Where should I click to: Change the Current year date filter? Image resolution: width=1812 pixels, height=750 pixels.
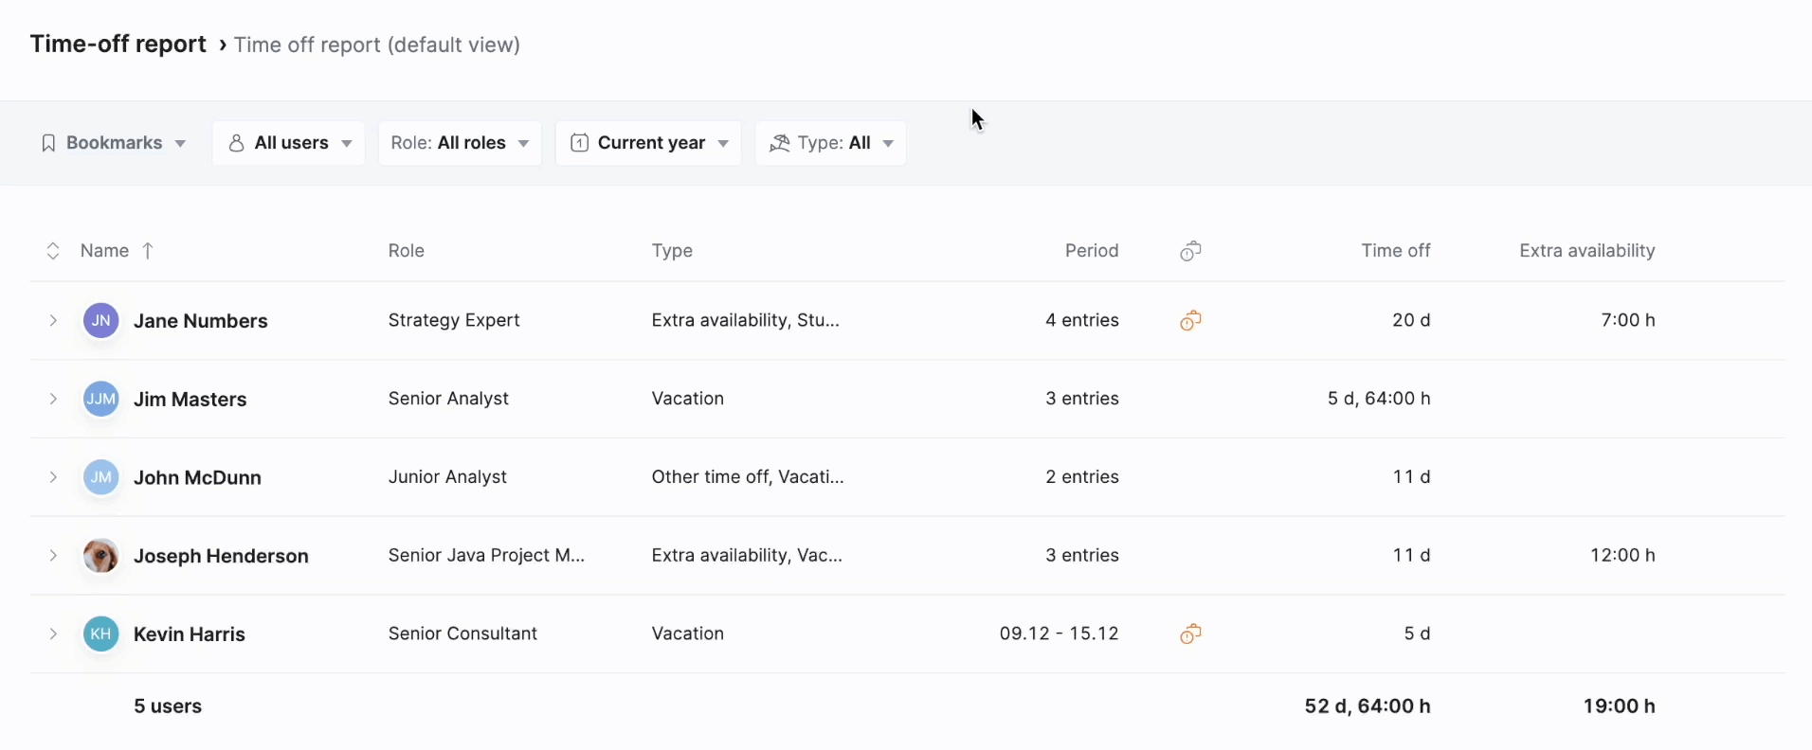(x=648, y=143)
